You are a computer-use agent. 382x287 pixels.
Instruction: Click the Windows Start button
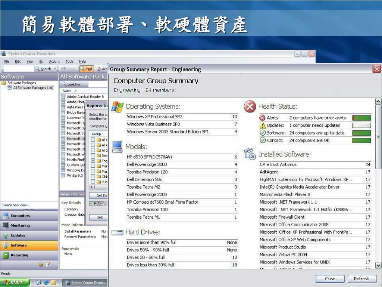click(15, 283)
